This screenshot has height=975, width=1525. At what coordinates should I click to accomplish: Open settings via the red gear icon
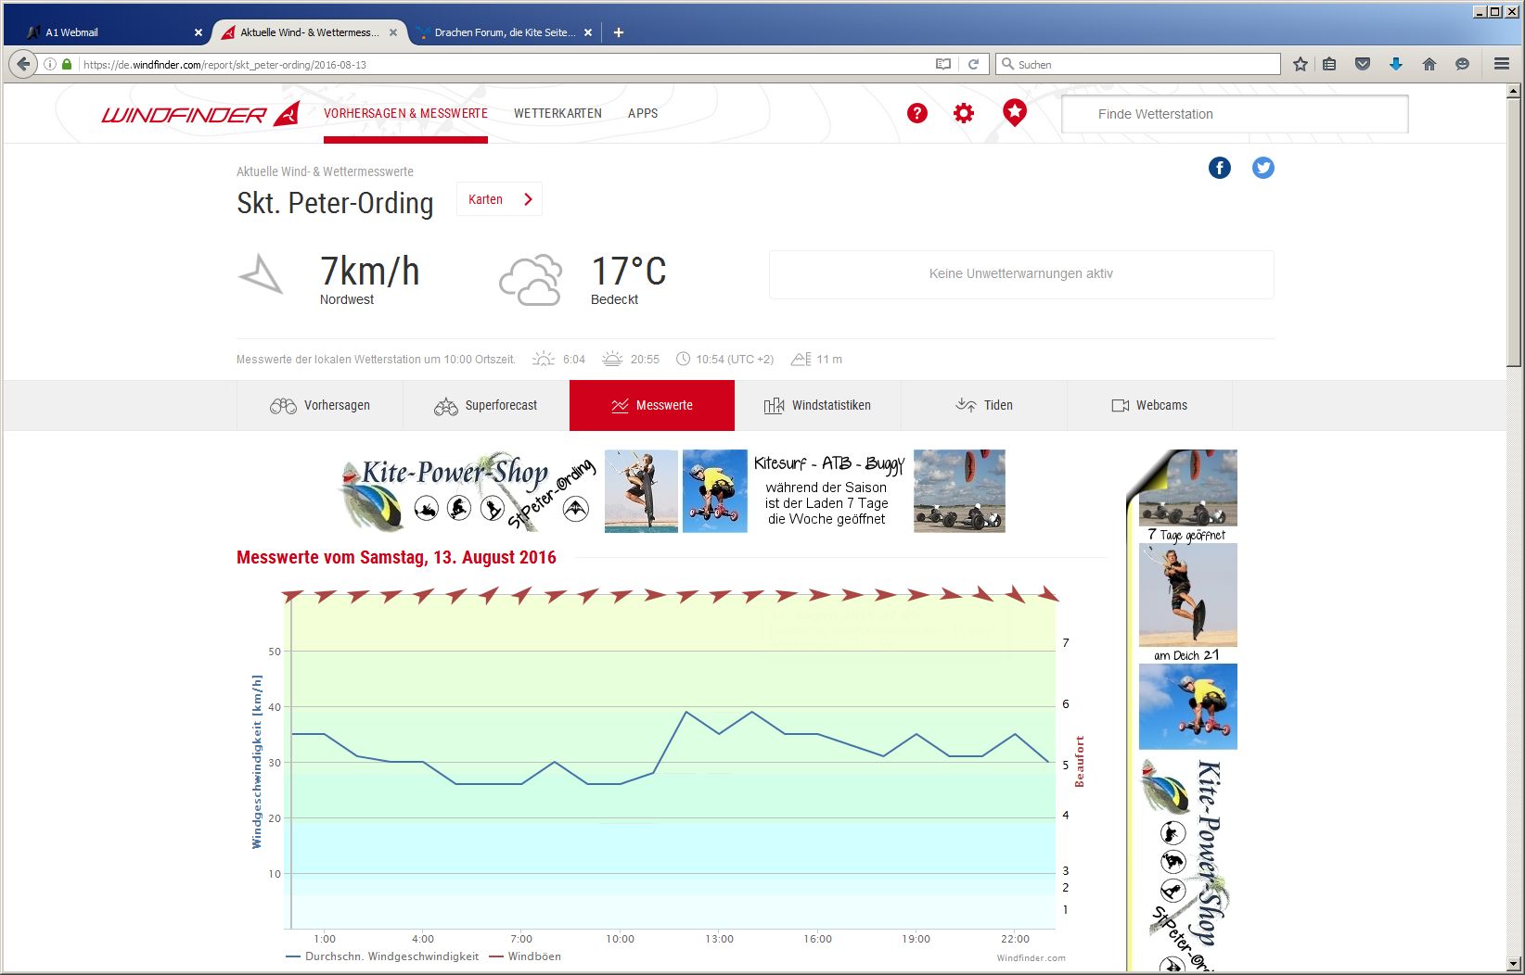[964, 113]
